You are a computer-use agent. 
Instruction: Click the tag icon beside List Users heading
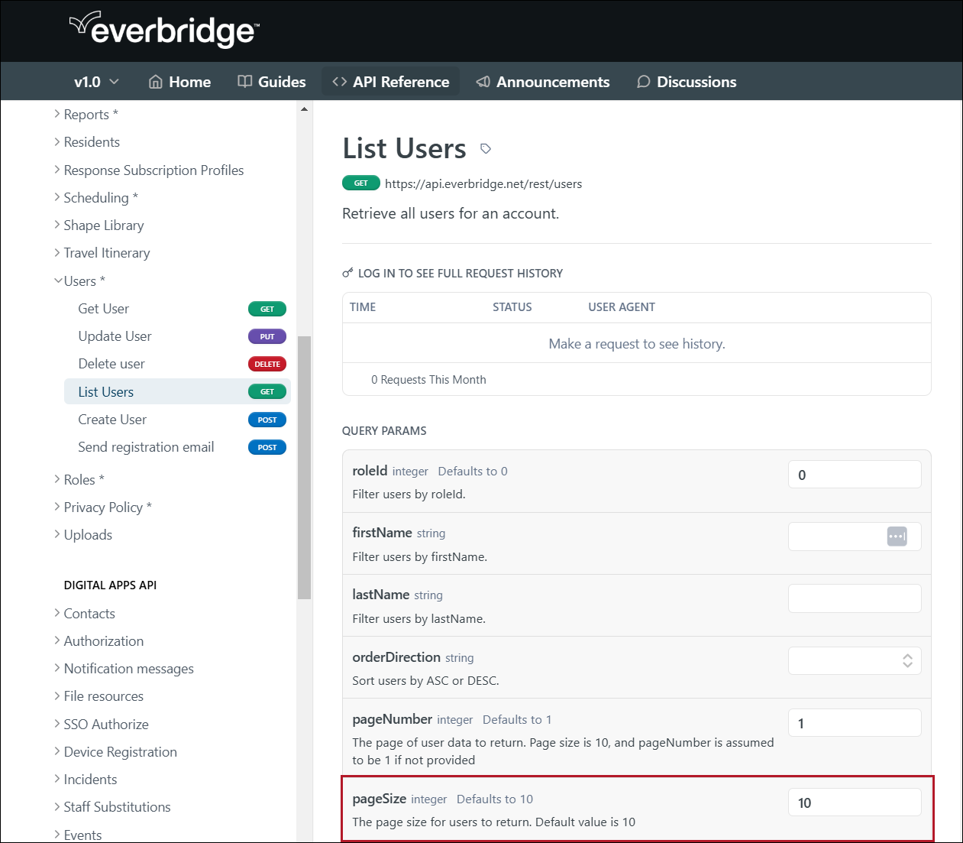[x=486, y=148]
